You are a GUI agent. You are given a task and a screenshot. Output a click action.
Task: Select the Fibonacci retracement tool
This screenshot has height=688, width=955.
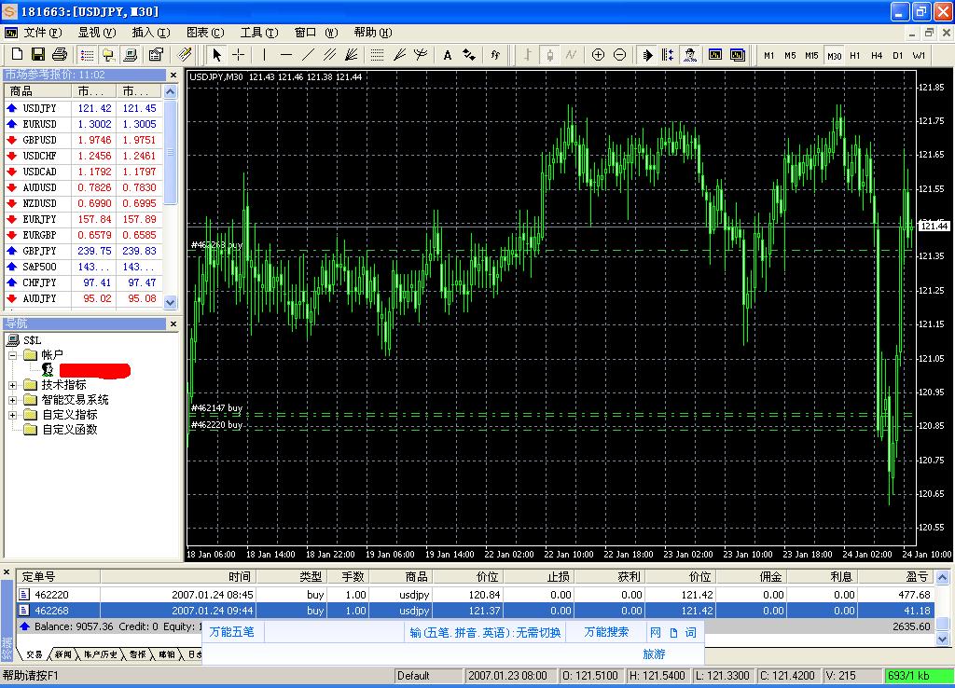[x=377, y=55]
